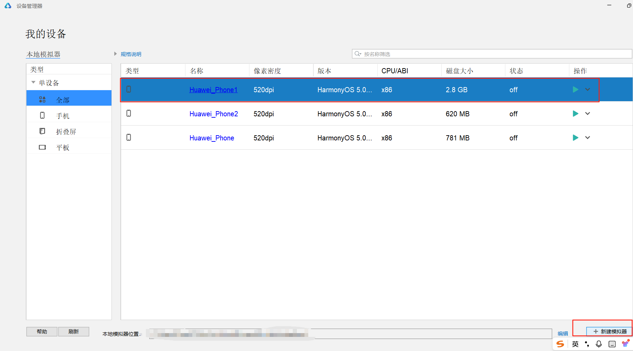Image resolution: width=633 pixels, height=351 pixels.
Task: Expand actions dropdown for Huawei_Phone1
Action: [588, 89]
